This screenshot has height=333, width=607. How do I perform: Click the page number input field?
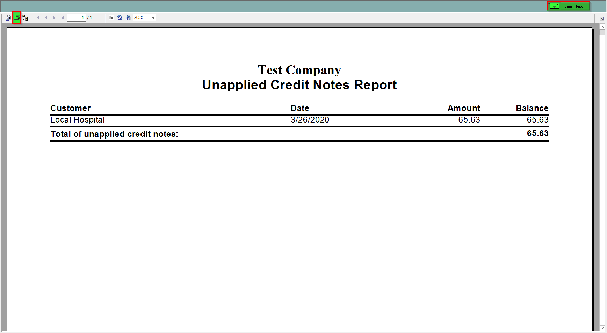[x=77, y=18]
